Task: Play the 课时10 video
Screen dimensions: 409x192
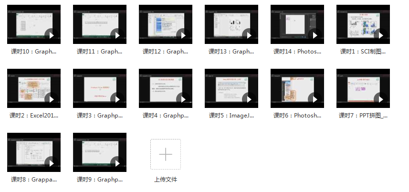Action: point(51,35)
